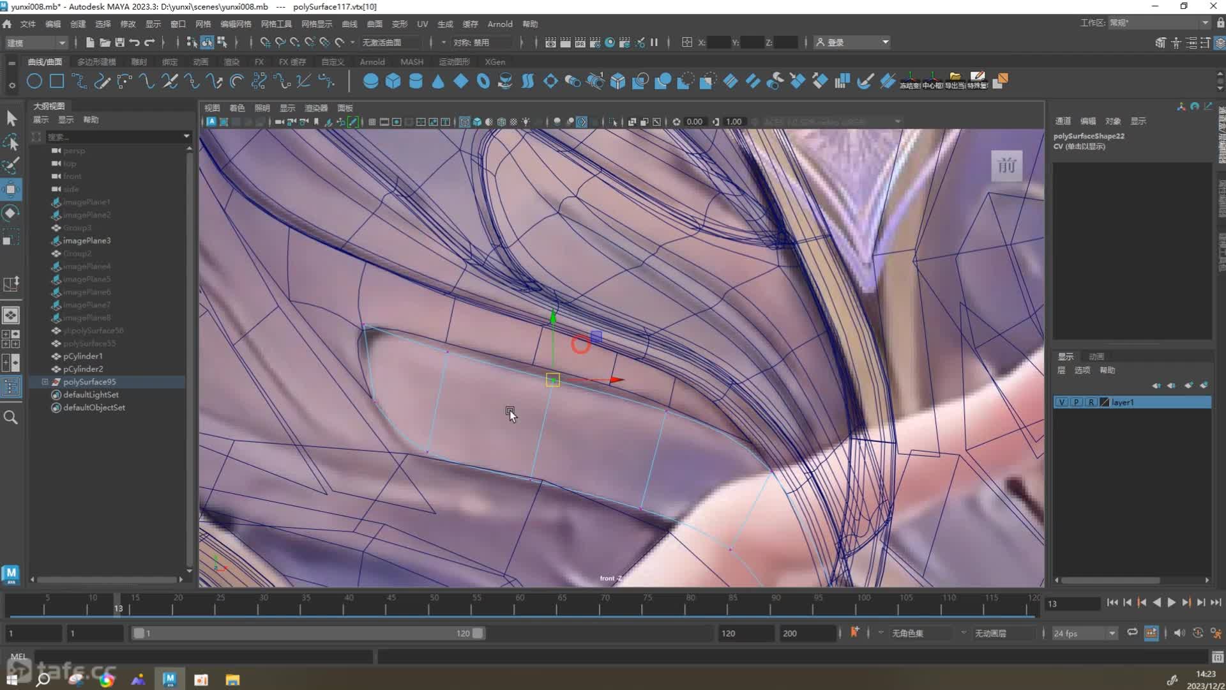Create a NURBS plane from the shelf
This screenshot has width=1226, height=690.
pyautogui.click(x=460, y=81)
